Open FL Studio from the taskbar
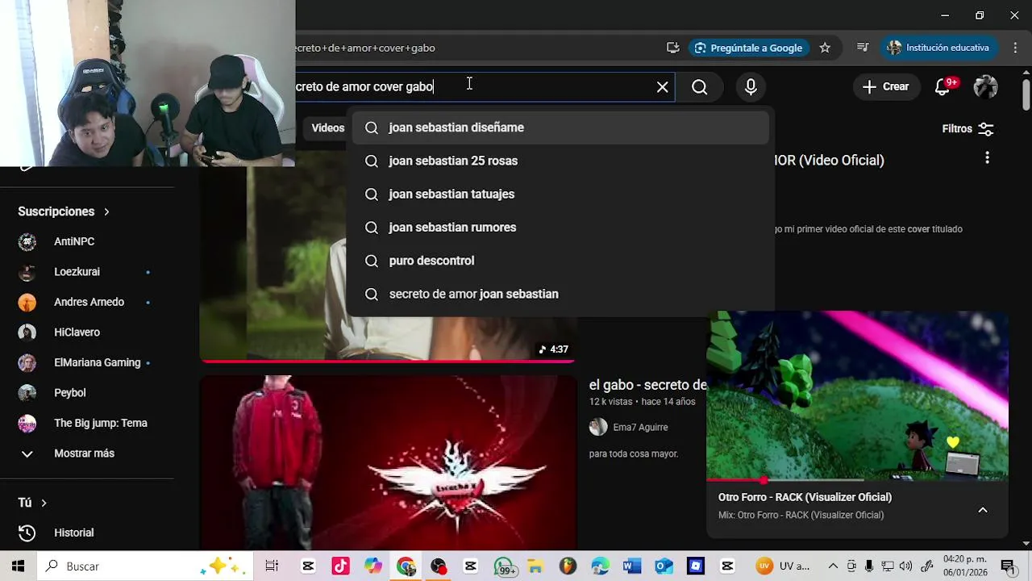Screen dimensions: 1032x581 point(568,566)
